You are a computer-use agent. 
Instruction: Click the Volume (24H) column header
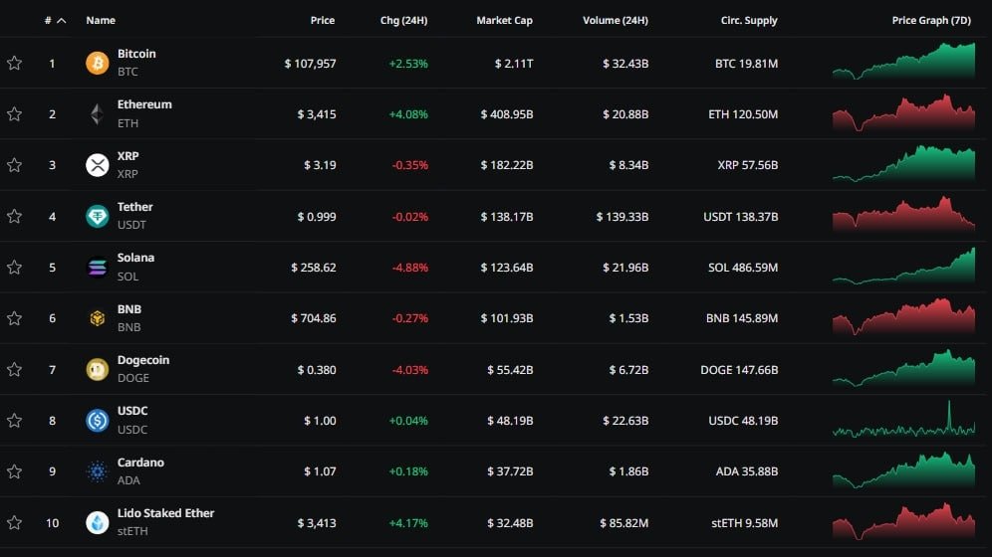point(615,20)
